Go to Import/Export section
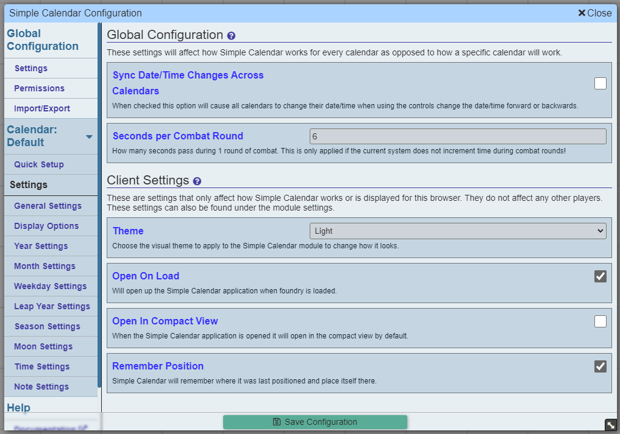 point(42,108)
